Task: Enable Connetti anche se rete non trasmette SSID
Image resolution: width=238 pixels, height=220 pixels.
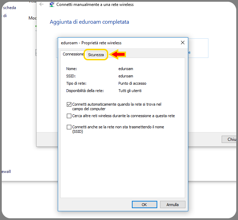Action: (69, 127)
